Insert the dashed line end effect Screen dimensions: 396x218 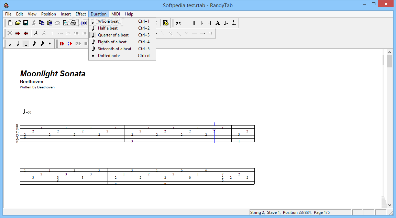pos(202,33)
